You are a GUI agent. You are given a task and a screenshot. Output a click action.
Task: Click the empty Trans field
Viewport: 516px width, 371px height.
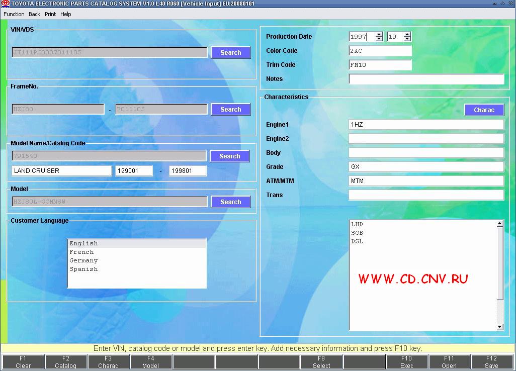point(426,195)
